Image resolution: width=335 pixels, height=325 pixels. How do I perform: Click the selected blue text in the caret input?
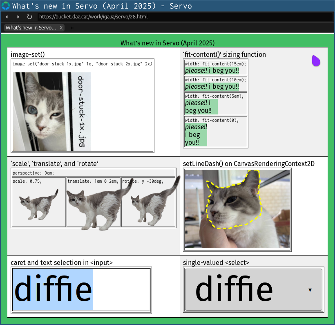point(53,289)
